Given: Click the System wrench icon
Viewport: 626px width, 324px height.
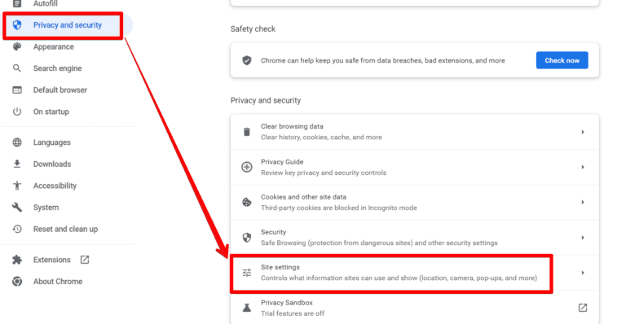Looking at the screenshot, I should 17,208.
